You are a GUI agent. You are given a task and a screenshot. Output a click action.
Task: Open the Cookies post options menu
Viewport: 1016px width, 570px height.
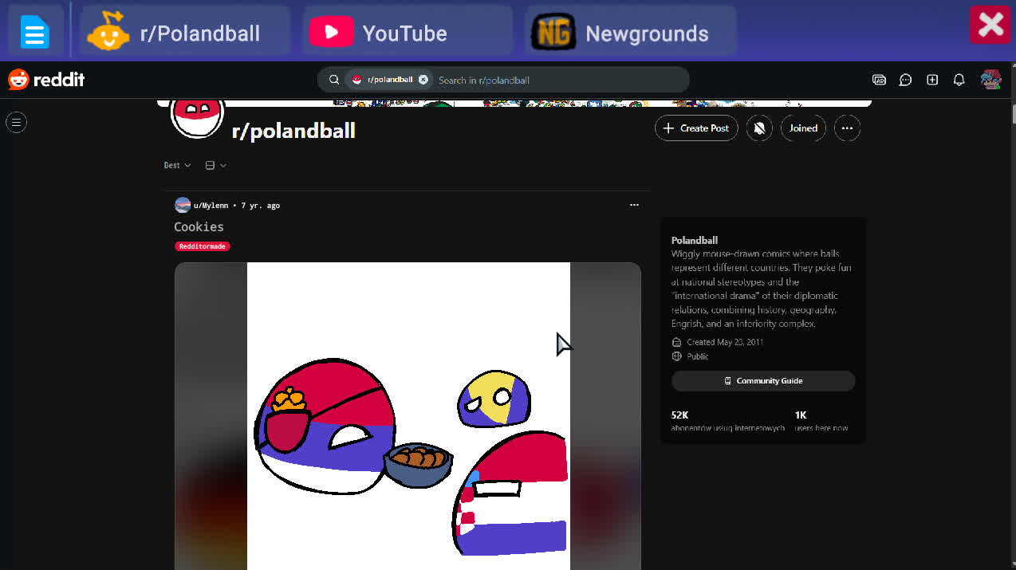[x=634, y=206]
